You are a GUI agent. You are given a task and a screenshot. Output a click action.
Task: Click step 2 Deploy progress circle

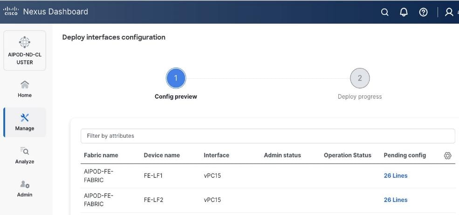point(359,78)
